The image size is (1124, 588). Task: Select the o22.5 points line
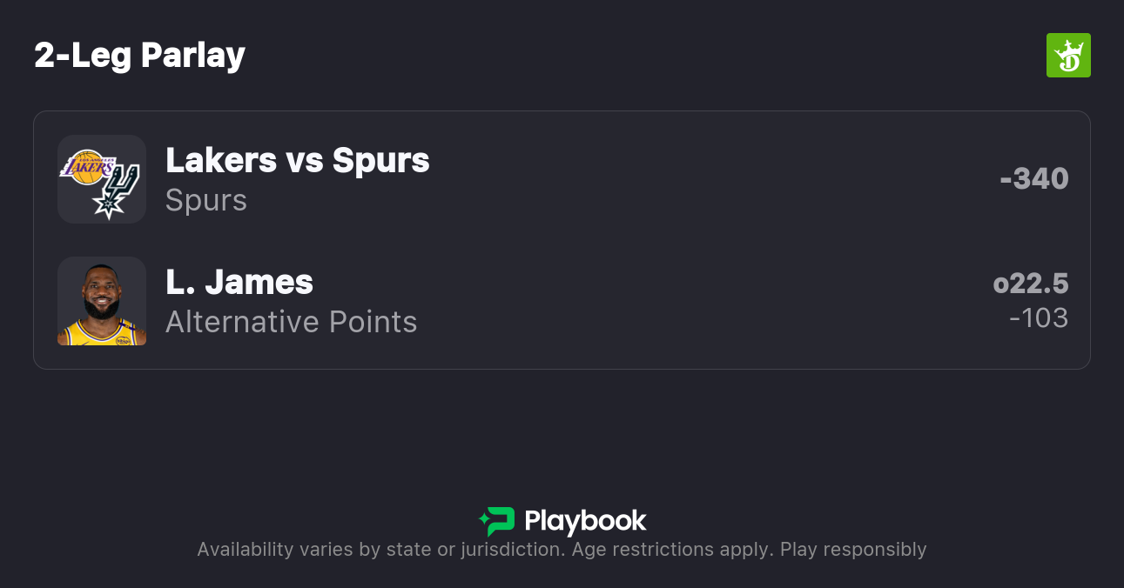pyautogui.click(x=1031, y=284)
